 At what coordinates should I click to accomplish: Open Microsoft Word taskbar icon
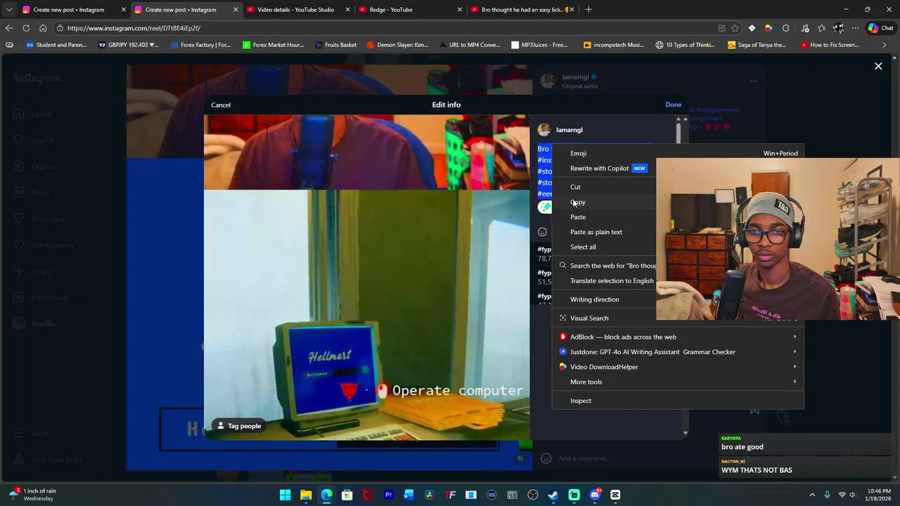point(409,495)
